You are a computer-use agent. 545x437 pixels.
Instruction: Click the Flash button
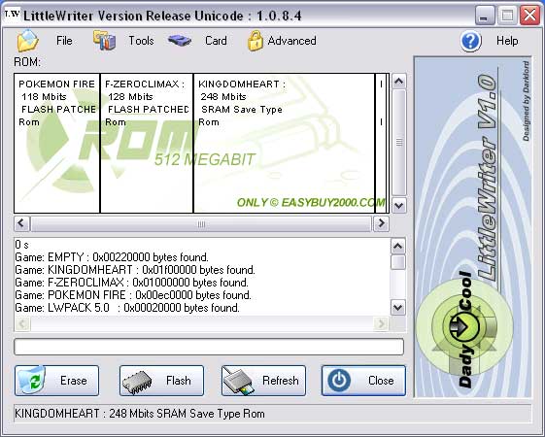click(x=161, y=381)
